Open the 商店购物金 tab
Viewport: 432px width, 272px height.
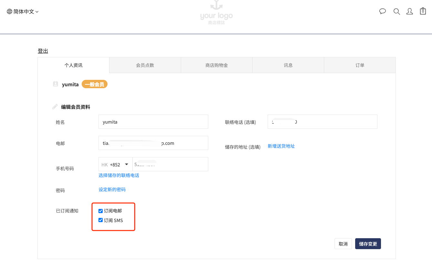(x=217, y=65)
